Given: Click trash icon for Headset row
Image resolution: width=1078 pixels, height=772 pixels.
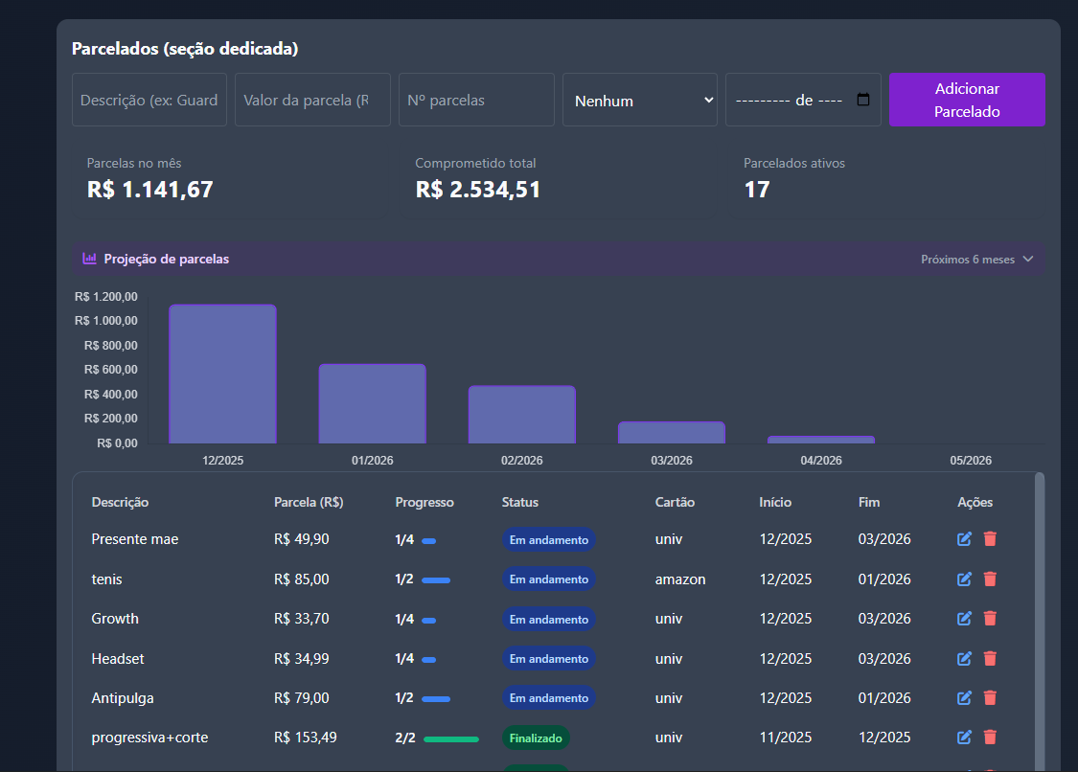Looking at the screenshot, I should [x=990, y=659].
